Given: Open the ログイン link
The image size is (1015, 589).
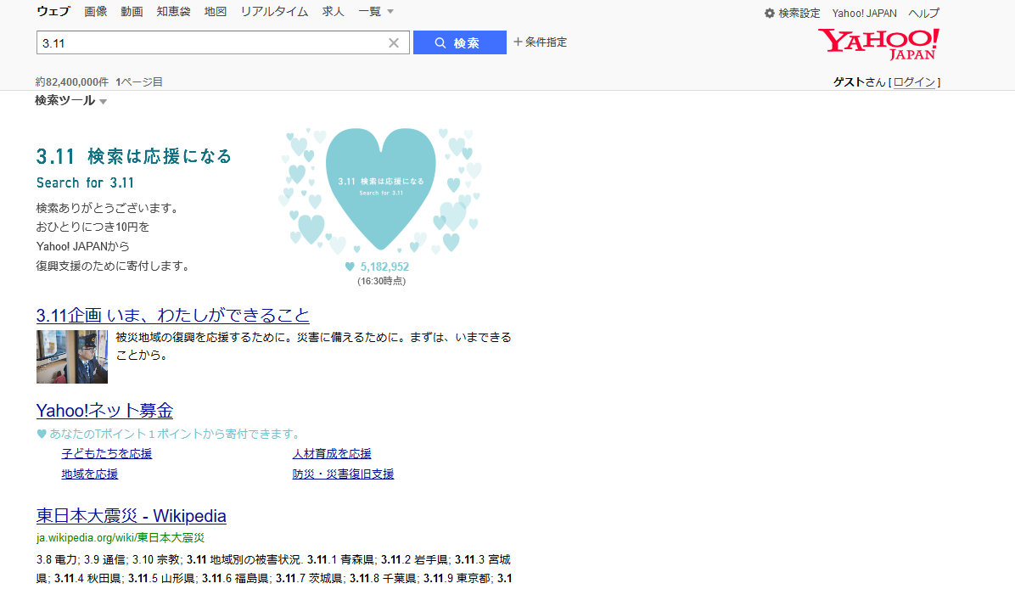Looking at the screenshot, I should click(x=914, y=81).
